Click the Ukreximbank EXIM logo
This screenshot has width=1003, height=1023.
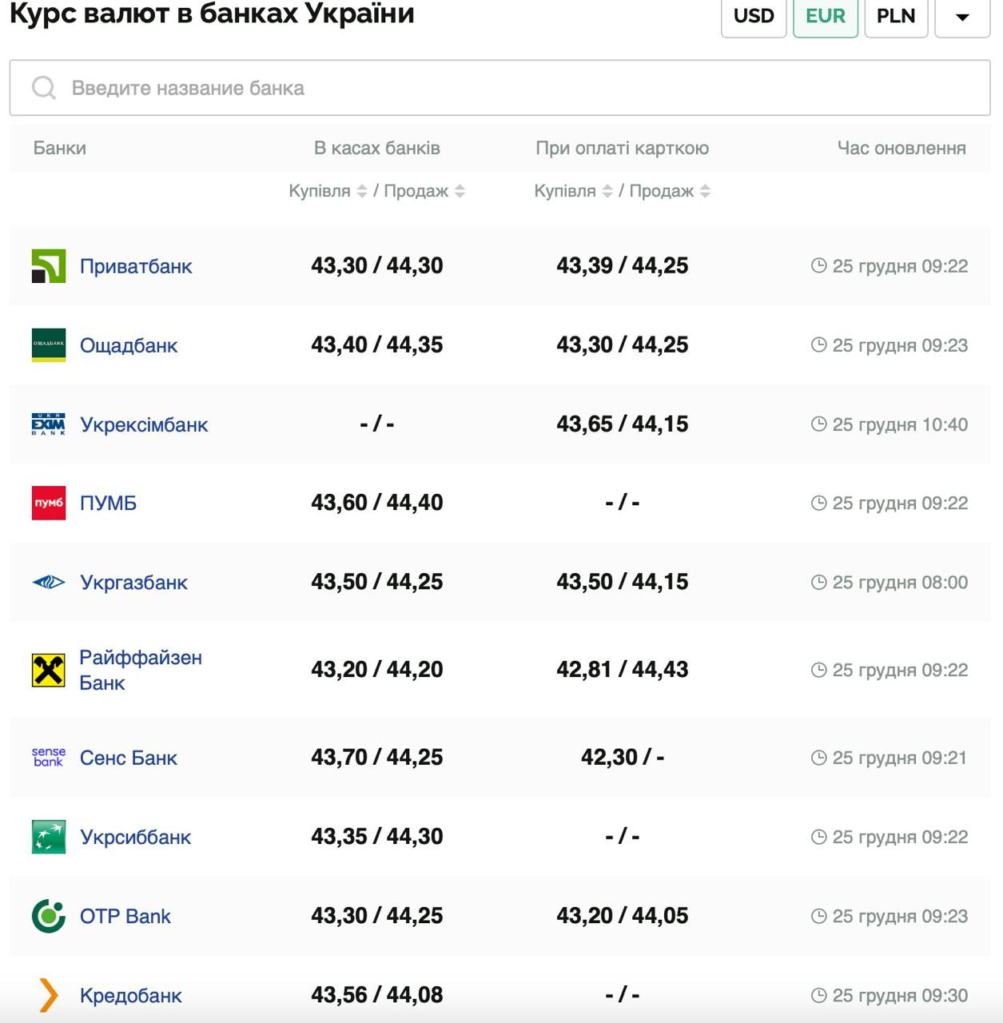point(48,424)
